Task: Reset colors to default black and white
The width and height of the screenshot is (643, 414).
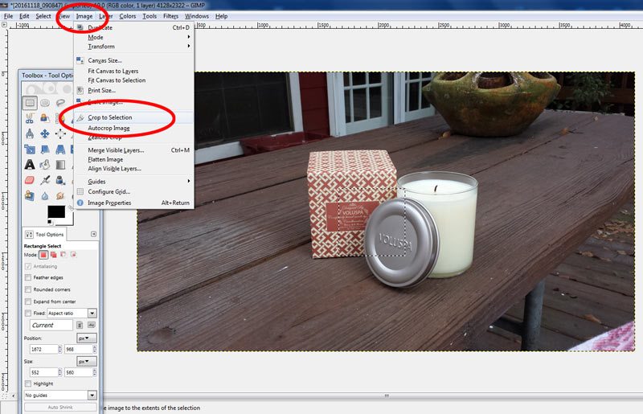Action: (x=50, y=223)
